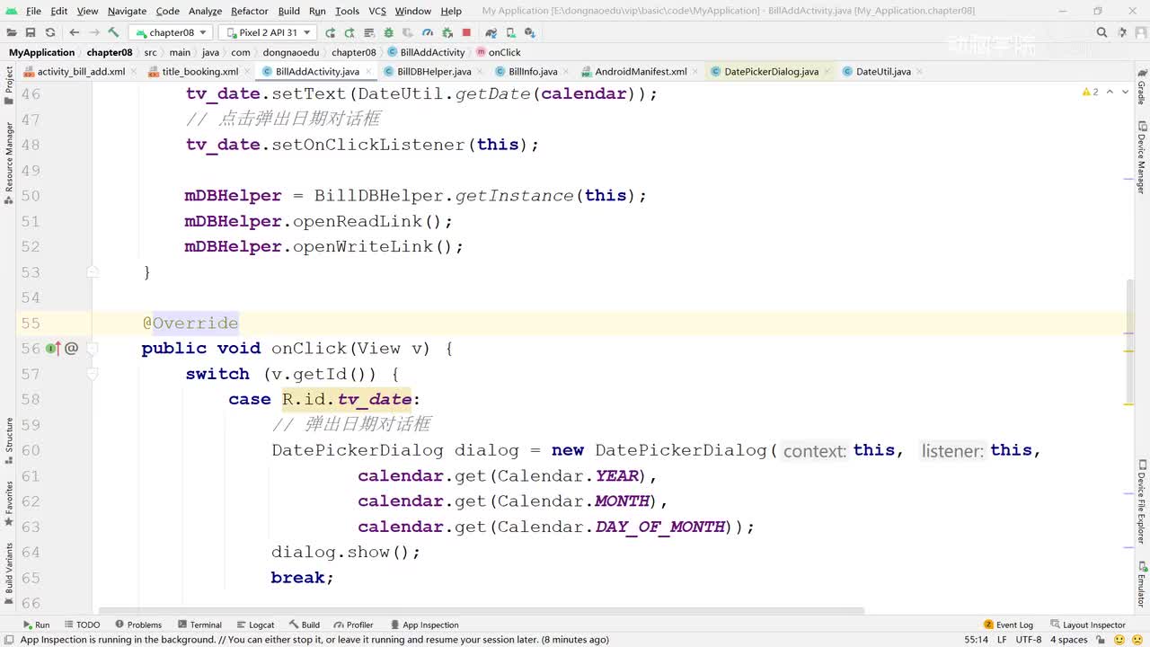Image resolution: width=1150 pixels, height=647 pixels.
Task: Open the SDK Manager toolbar icon
Action: (530, 32)
